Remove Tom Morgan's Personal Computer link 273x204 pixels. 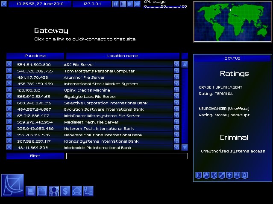tap(9, 71)
